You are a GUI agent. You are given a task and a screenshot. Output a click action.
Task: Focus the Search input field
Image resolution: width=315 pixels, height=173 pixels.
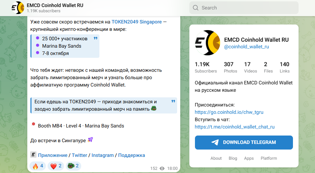244,8
